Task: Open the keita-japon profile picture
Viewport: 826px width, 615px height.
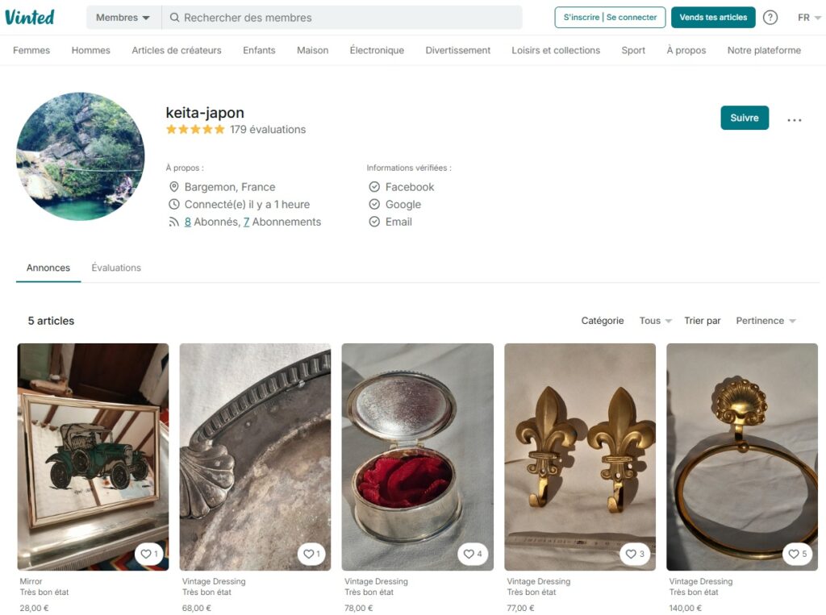Action: pyautogui.click(x=81, y=156)
